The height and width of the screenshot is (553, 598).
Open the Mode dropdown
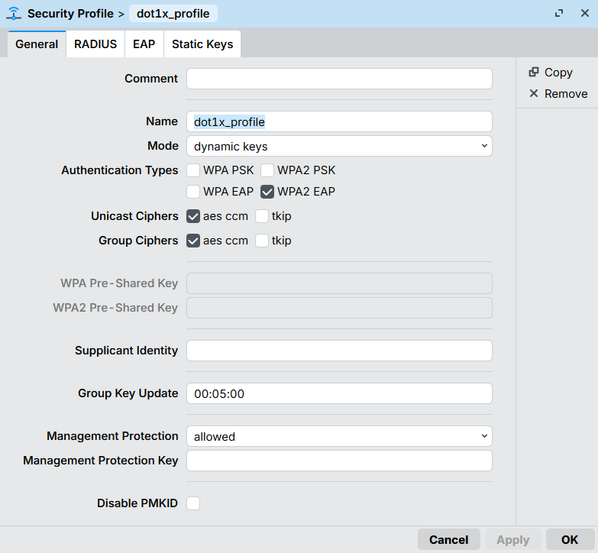[339, 146]
